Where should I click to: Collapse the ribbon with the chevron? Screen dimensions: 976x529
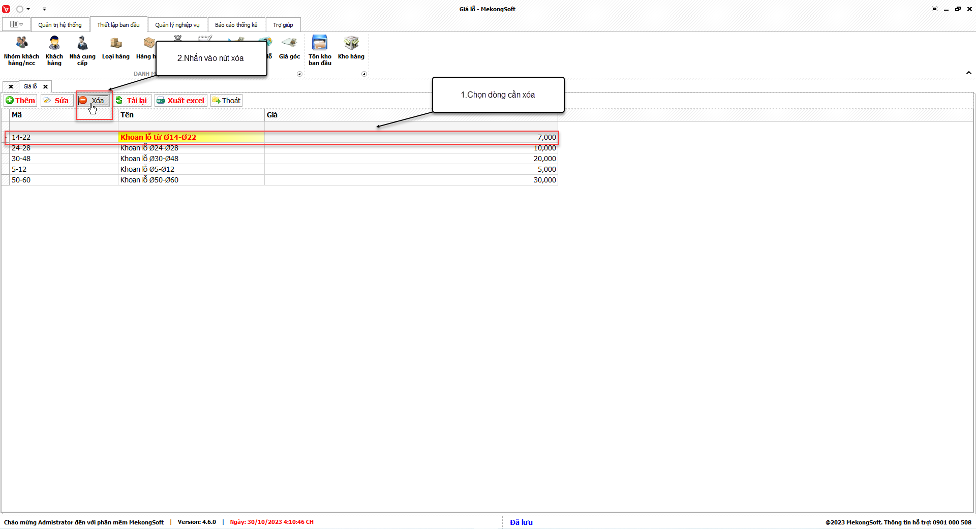[x=969, y=73]
